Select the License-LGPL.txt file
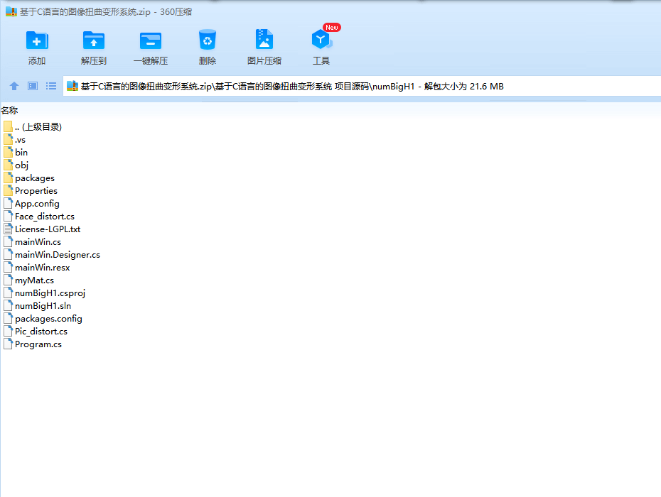661x497 pixels. point(42,229)
